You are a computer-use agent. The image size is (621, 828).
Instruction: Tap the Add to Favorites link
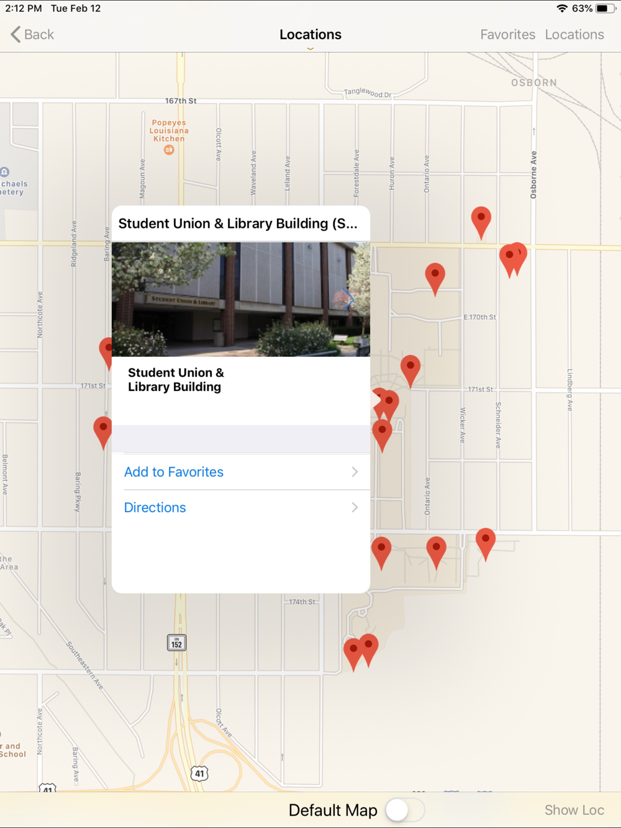(174, 472)
